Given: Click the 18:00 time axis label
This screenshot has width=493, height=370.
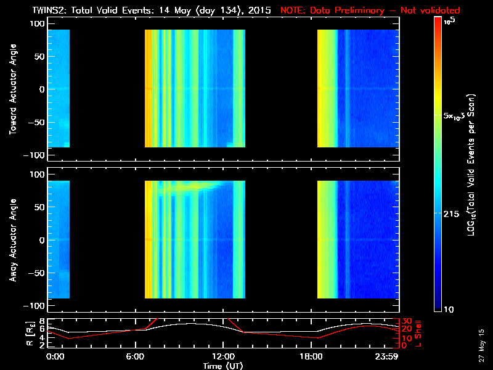Looking at the screenshot, I should pyautogui.click(x=311, y=357).
